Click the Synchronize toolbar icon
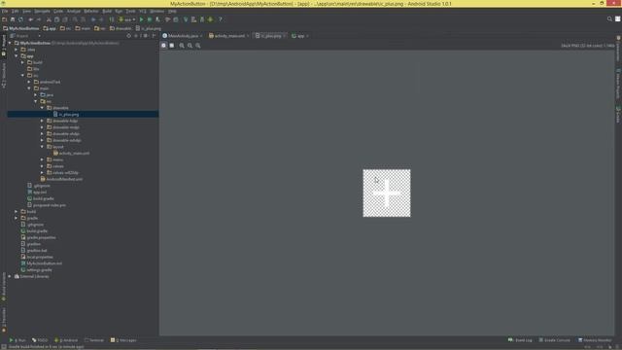This screenshot has height=350, width=622. (21, 19)
